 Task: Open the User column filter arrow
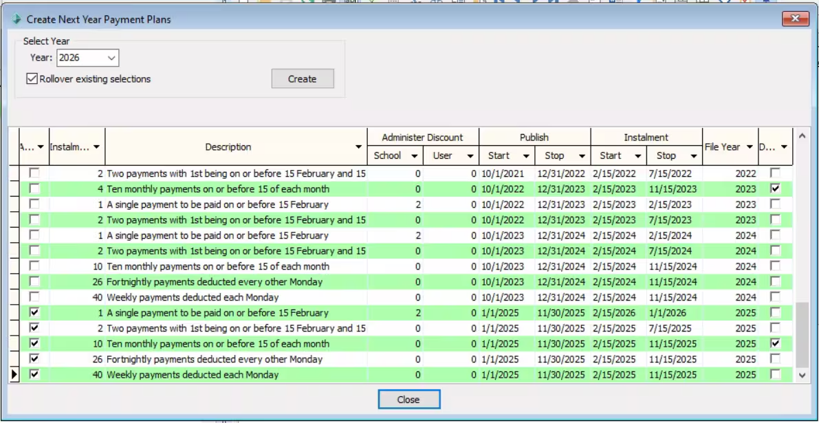pyautogui.click(x=470, y=155)
